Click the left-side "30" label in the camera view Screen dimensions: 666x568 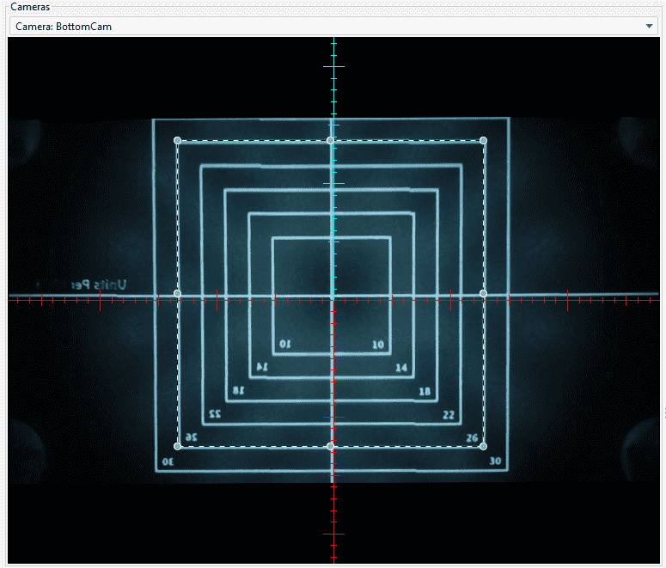click(168, 461)
